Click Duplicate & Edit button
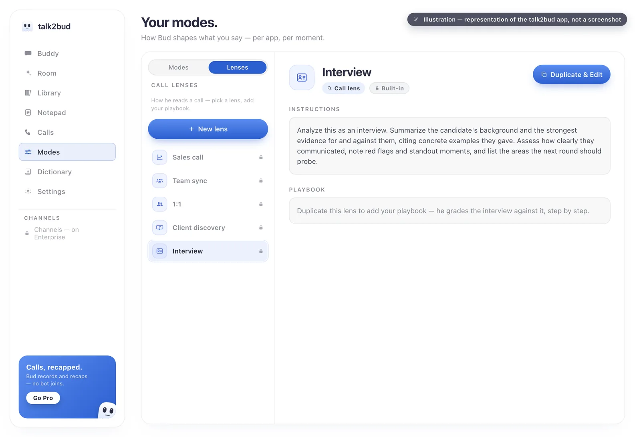Image resolution: width=641 pixels, height=437 pixels. coord(571,74)
